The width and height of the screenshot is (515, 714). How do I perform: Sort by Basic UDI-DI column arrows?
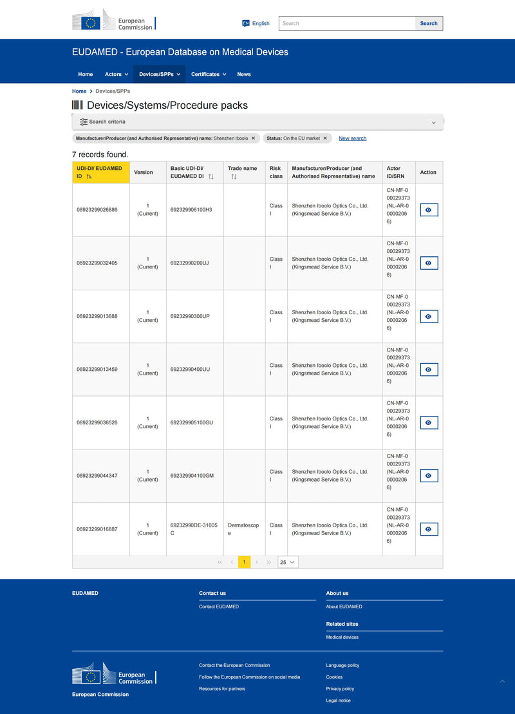211,176
